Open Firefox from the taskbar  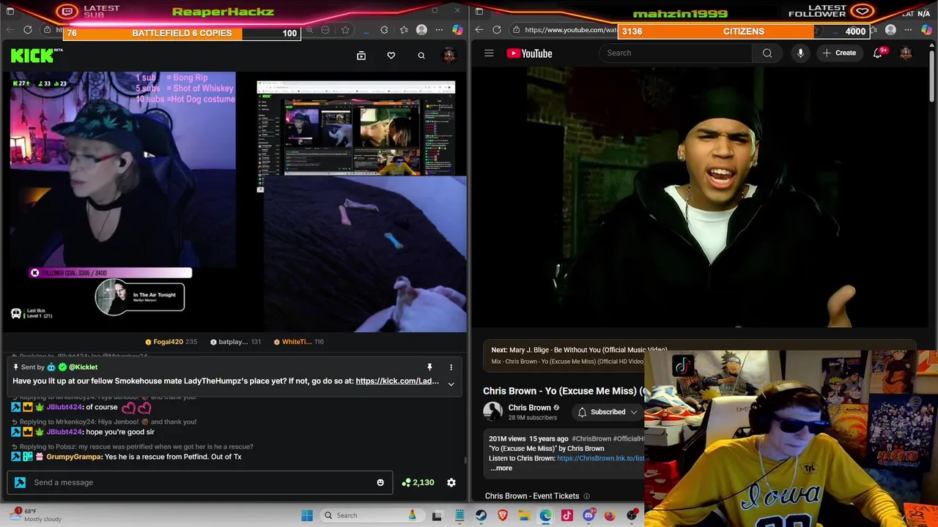tap(610, 515)
